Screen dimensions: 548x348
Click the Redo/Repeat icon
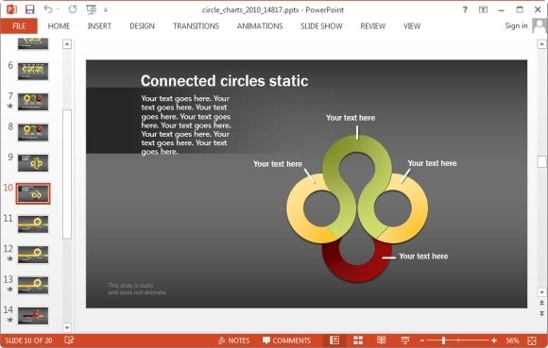pyautogui.click(x=73, y=9)
